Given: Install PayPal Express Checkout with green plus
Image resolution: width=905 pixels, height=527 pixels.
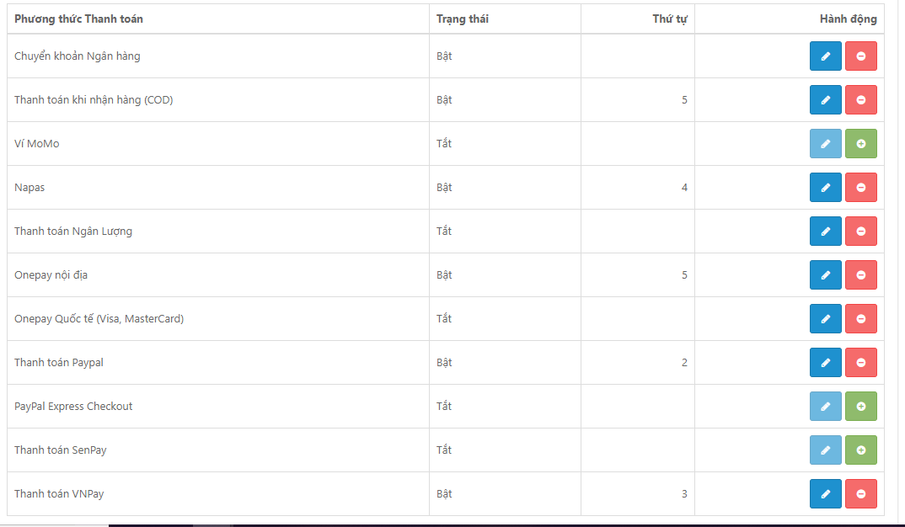Looking at the screenshot, I should [860, 407].
